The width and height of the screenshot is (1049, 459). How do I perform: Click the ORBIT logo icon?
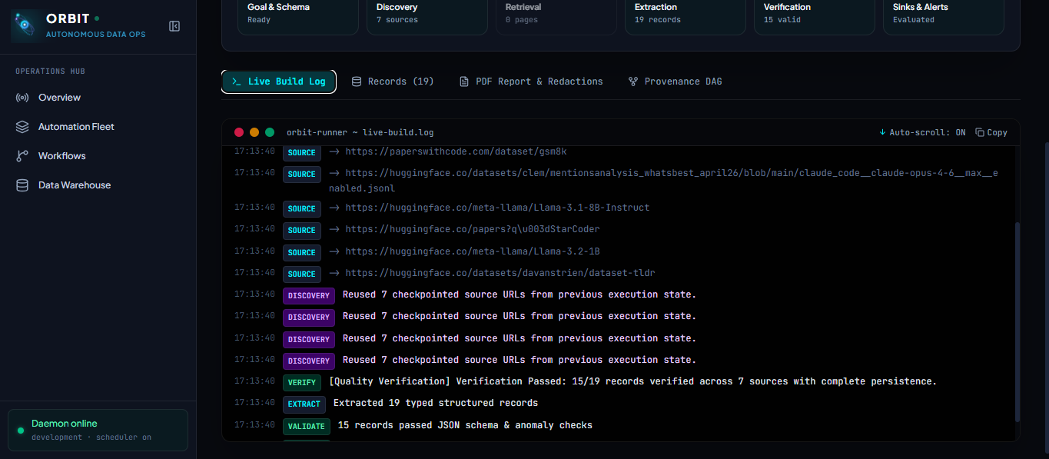tap(25, 25)
